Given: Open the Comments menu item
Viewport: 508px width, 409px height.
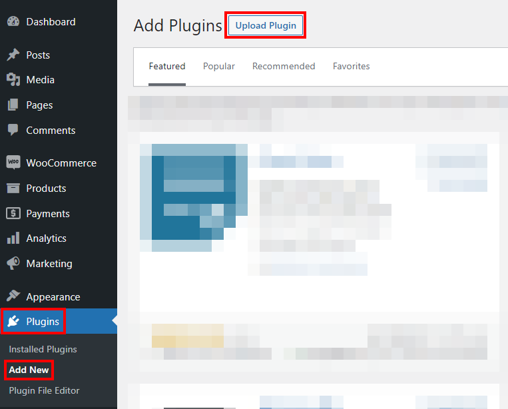Looking at the screenshot, I should click(51, 131).
